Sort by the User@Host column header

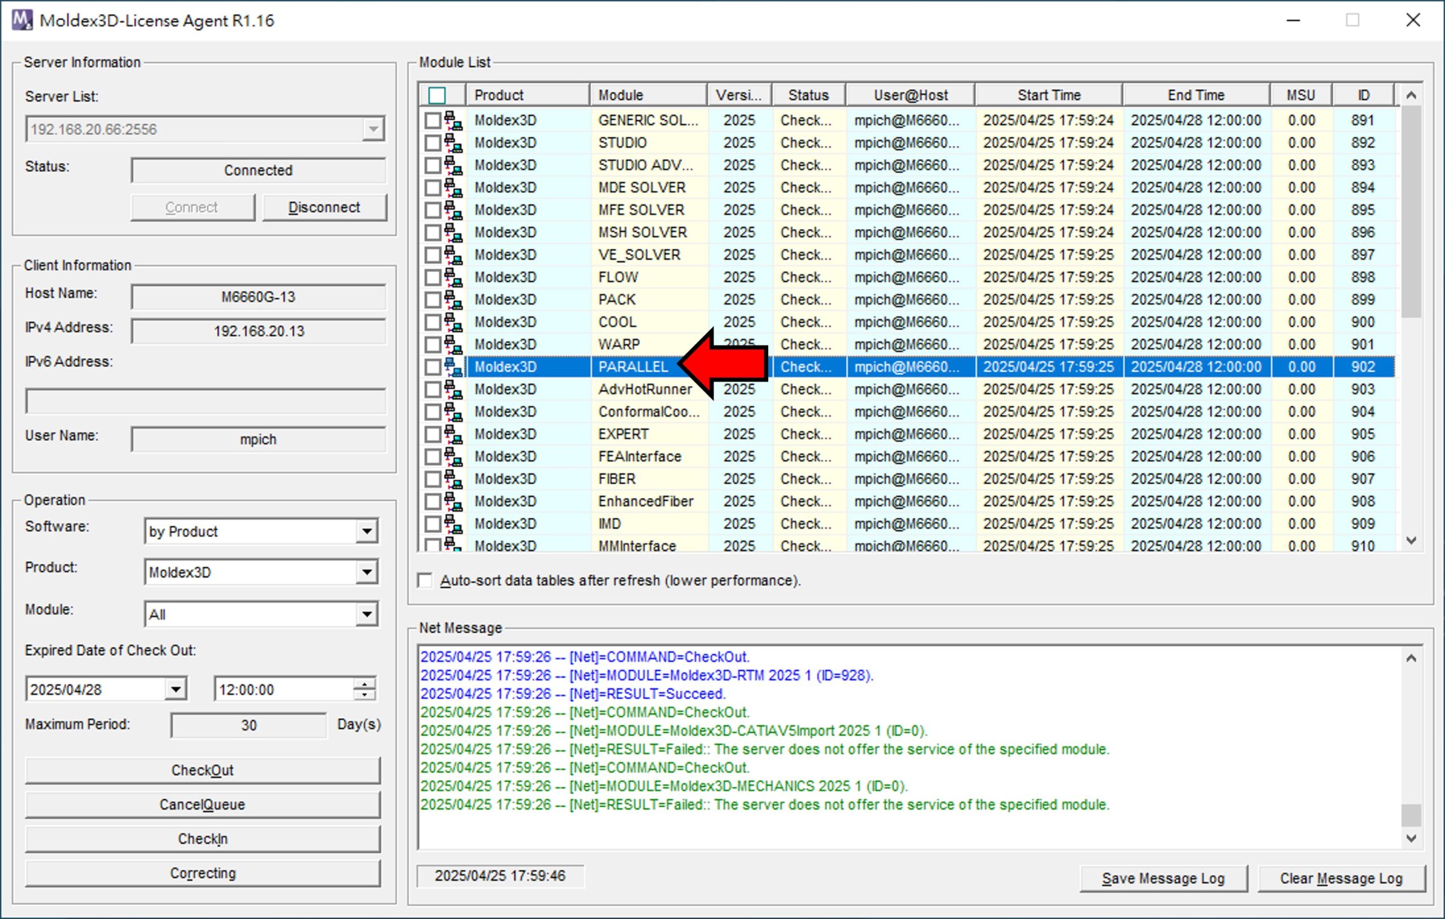[910, 95]
